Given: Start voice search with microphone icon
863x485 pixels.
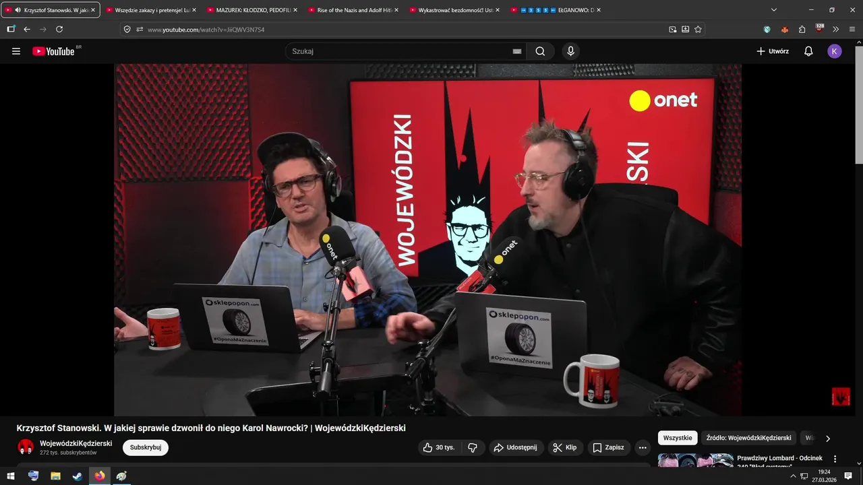Looking at the screenshot, I should 571,51.
